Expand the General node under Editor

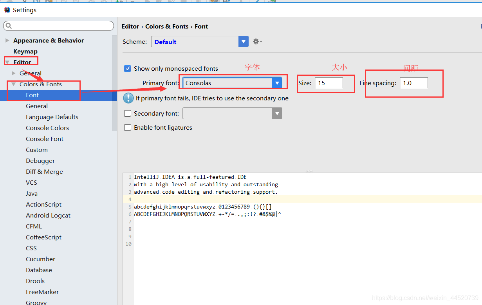coord(14,73)
